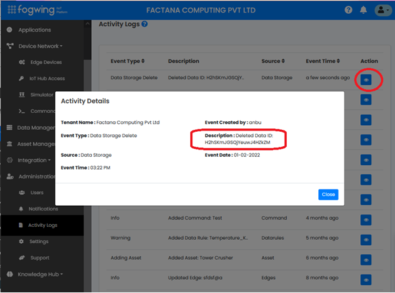
Task: Click the Event Created by anbu value
Action: coord(255,123)
